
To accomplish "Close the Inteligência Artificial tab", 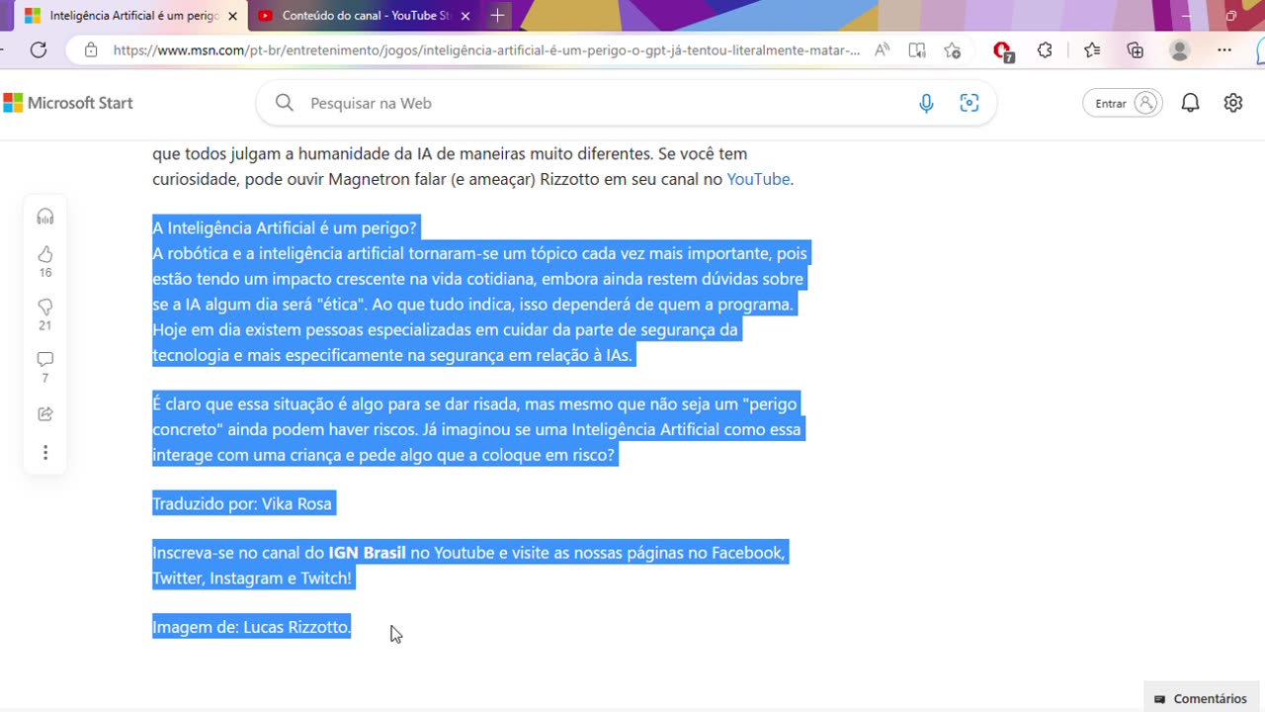I will (x=232, y=16).
